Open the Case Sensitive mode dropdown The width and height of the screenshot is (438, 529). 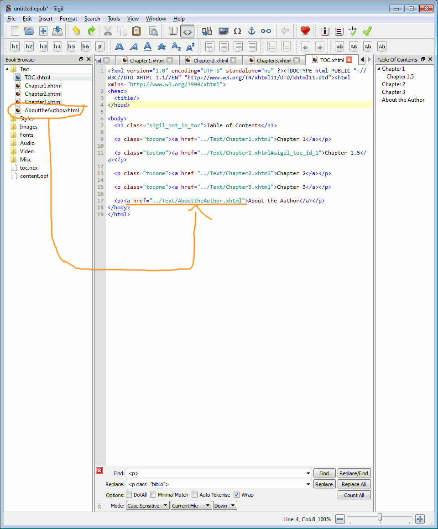pos(147,506)
